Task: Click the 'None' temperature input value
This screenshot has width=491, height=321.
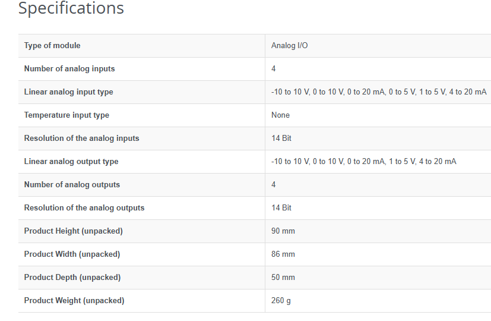Action: click(280, 115)
